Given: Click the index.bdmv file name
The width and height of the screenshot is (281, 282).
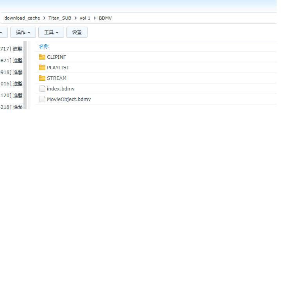Looking at the screenshot, I should pos(61,89).
